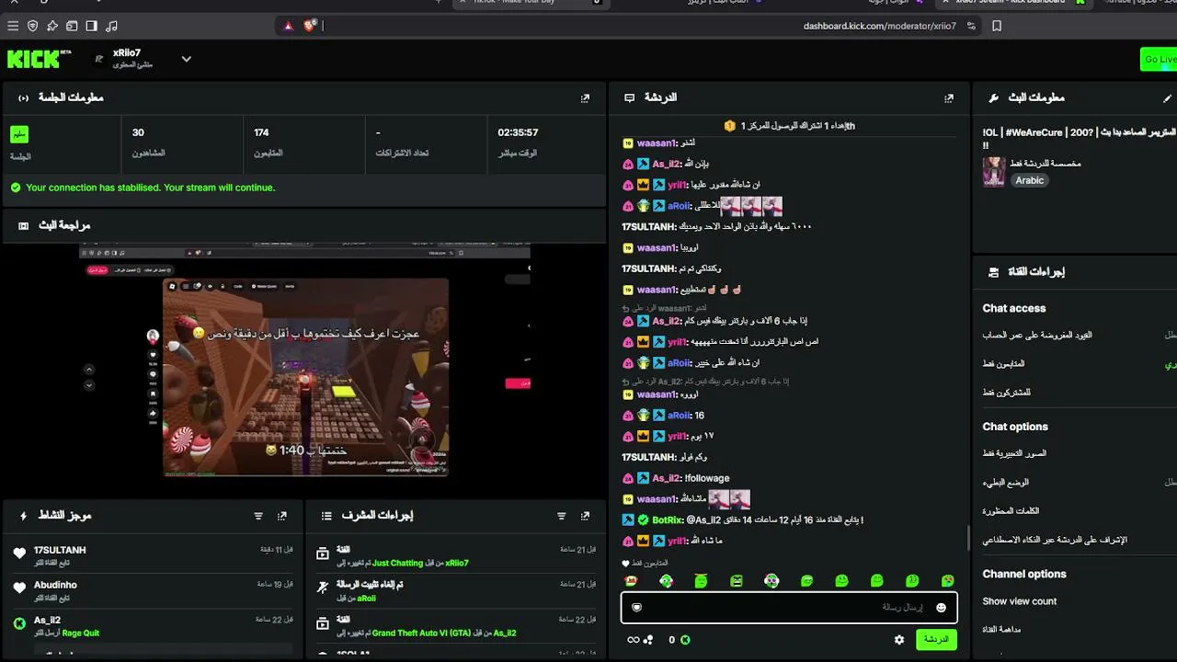Open the emoji picker in the chat box
The image size is (1177, 662).
(x=941, y=608)
